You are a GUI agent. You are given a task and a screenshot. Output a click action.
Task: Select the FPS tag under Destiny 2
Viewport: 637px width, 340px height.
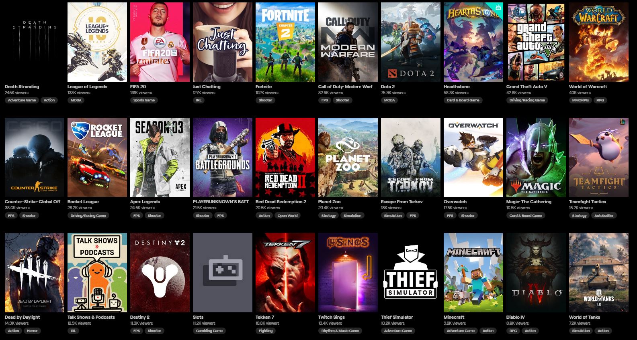[x=136, y=331]
